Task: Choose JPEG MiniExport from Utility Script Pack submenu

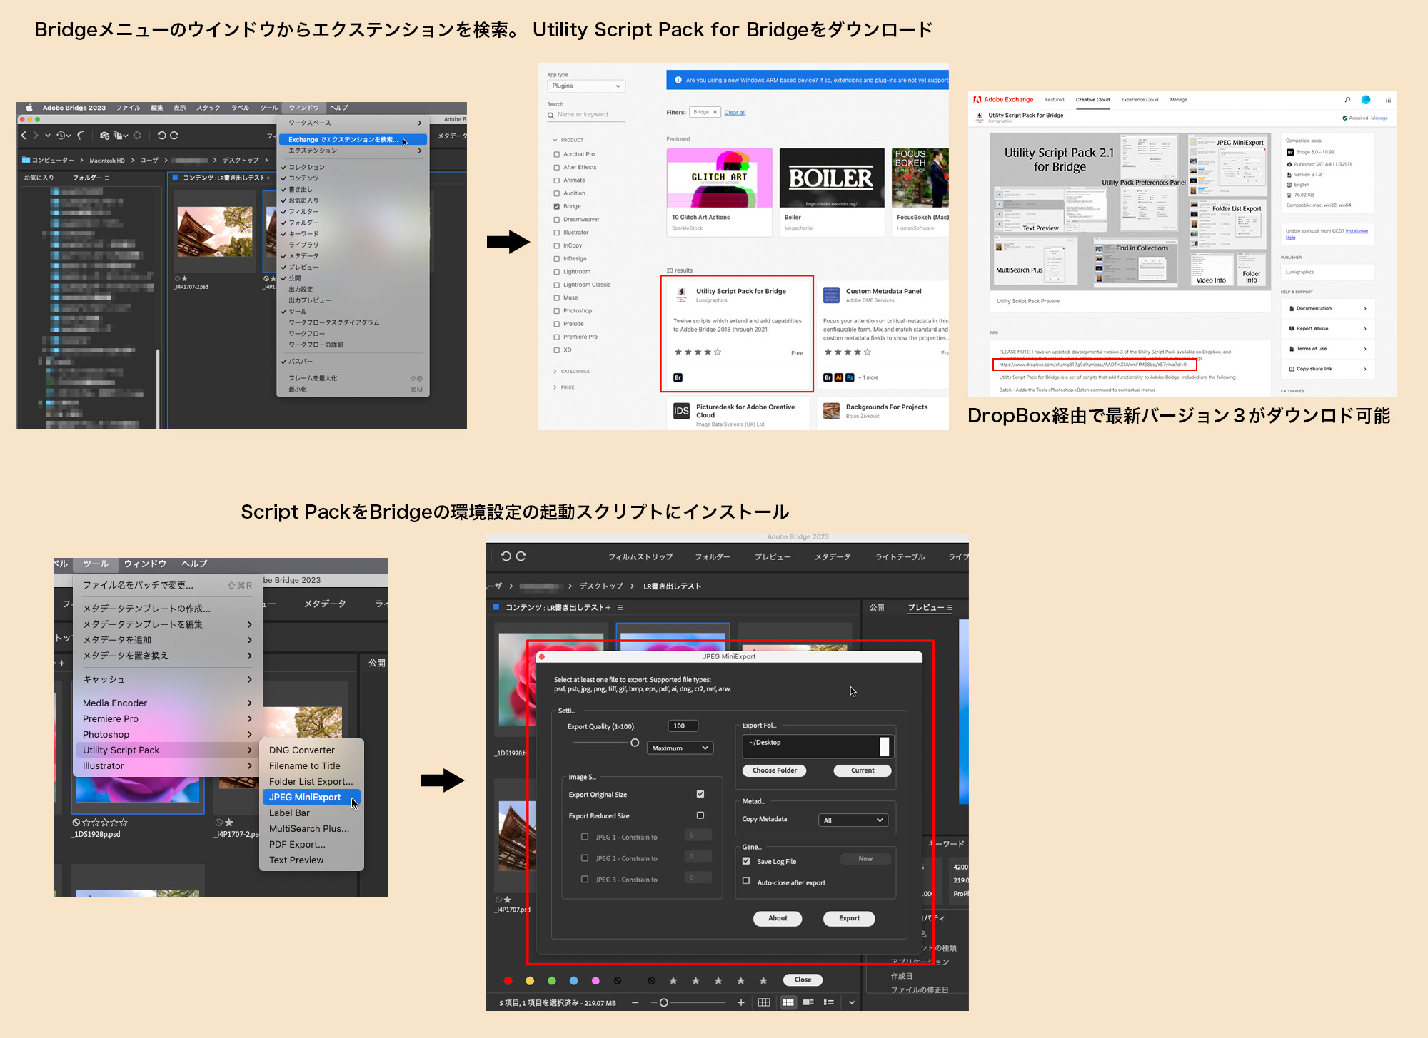Action: [308, 797]
